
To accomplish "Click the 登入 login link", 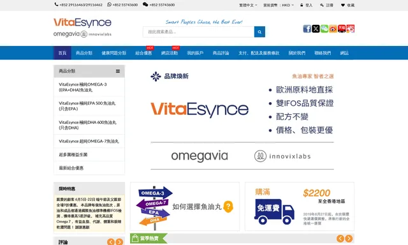I will (x=309, y=5).
